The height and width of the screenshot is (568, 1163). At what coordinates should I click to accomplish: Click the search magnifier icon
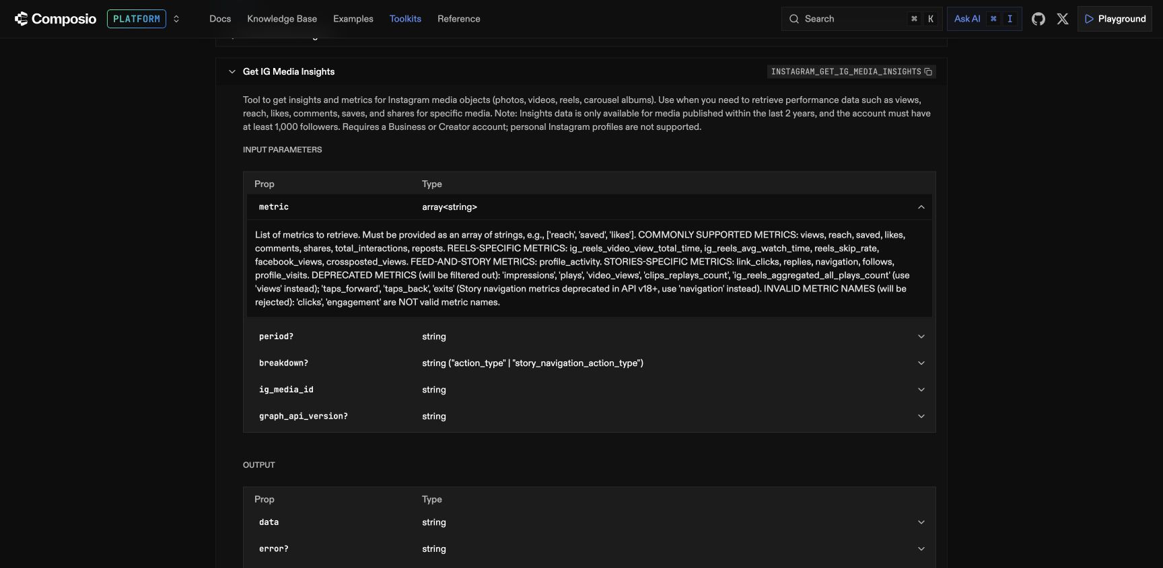794,19
